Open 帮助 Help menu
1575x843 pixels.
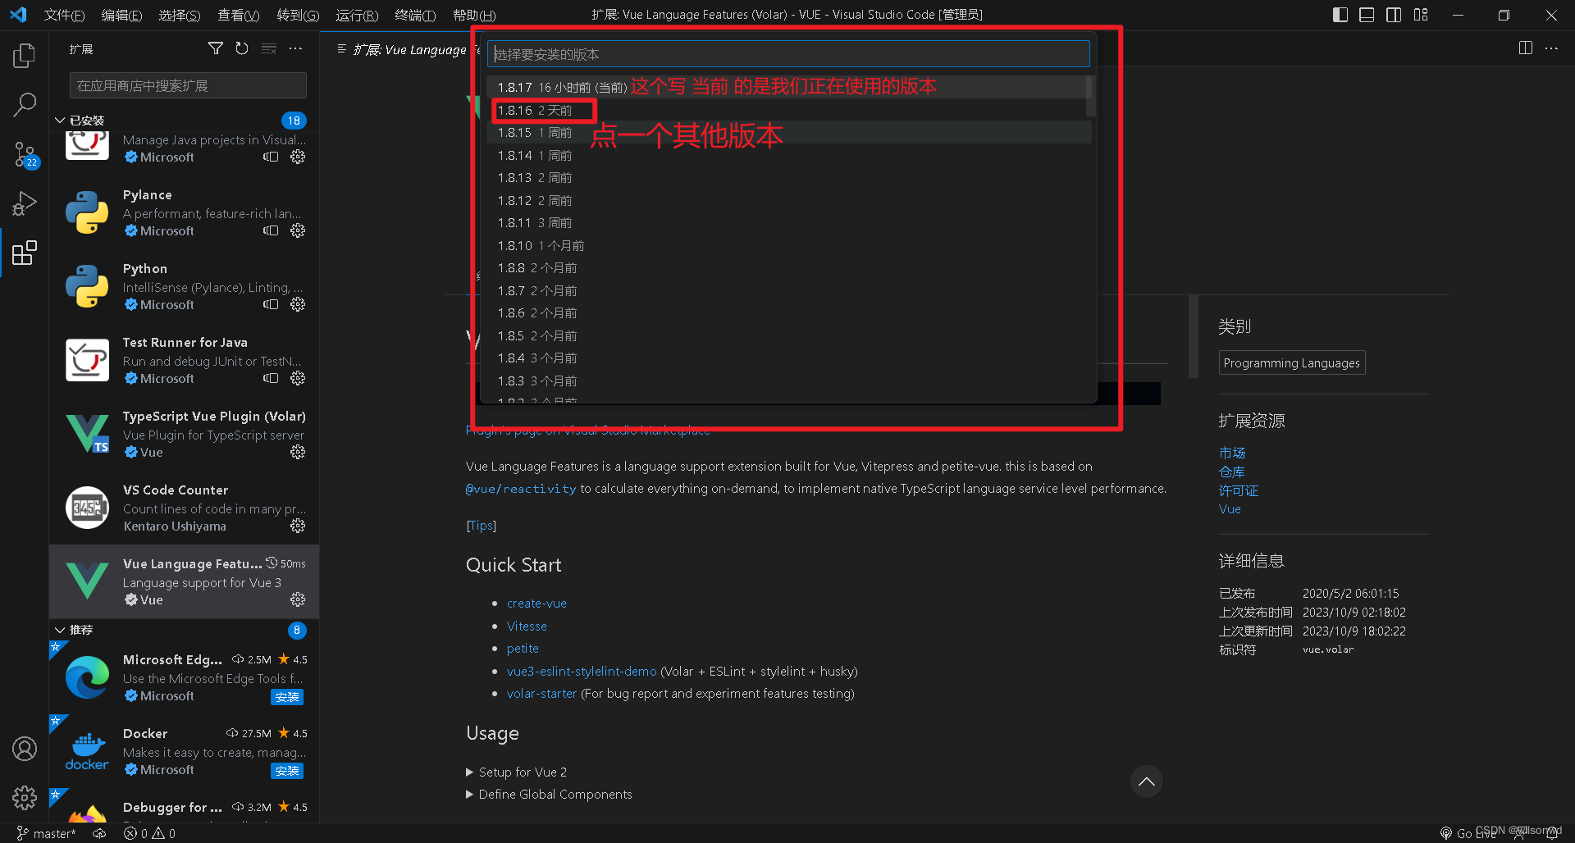point(474,15)
